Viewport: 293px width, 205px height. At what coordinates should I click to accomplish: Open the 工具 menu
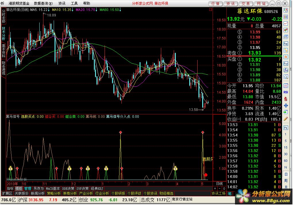[x=74, y=3]
